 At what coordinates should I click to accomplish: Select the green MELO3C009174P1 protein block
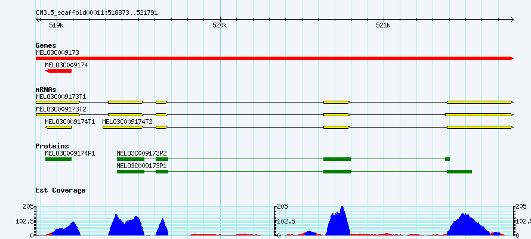tap(58, 159)
